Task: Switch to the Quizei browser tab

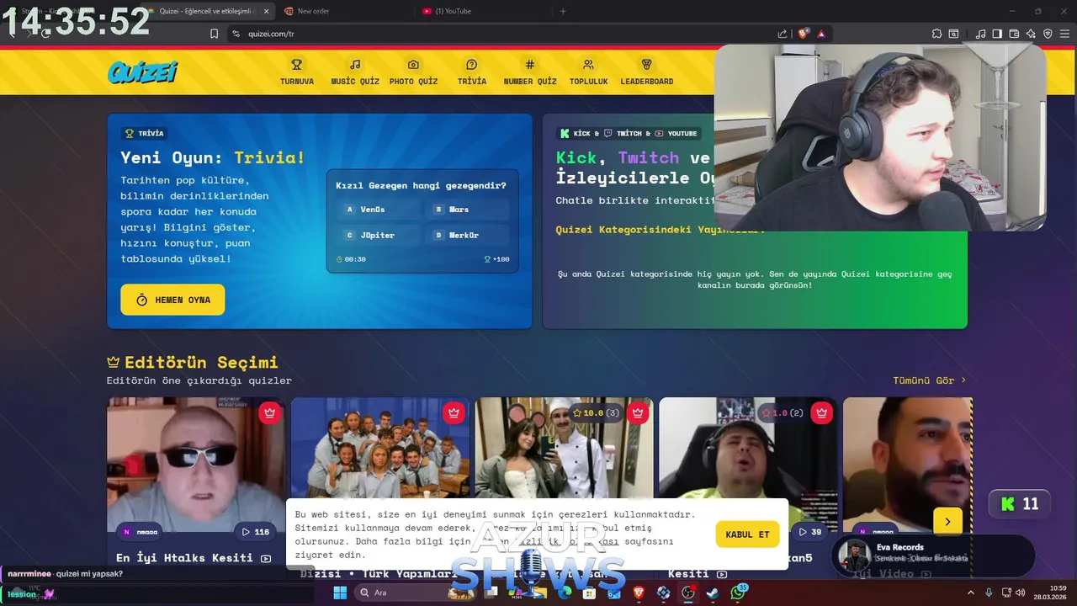Action: click(x=209, y=11)
